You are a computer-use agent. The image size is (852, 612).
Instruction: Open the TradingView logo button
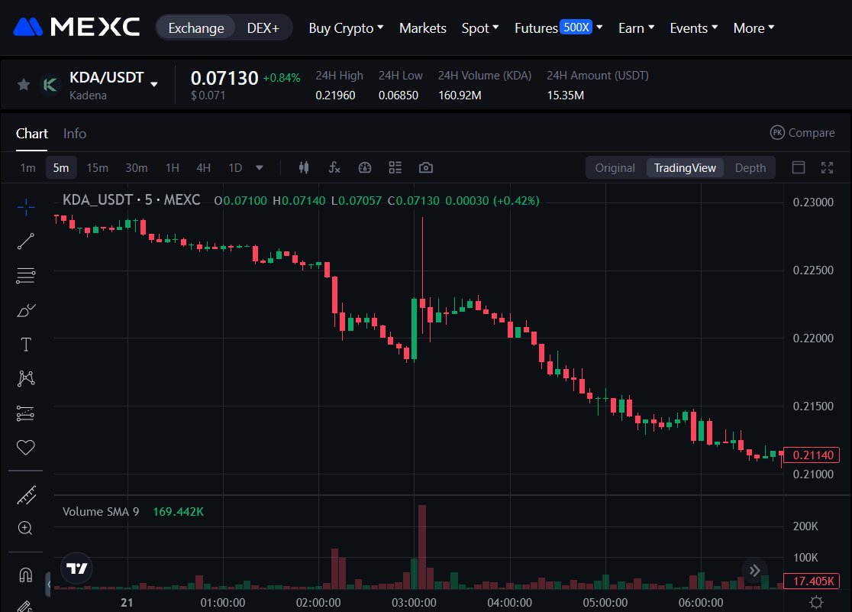[x=76, y=568]
